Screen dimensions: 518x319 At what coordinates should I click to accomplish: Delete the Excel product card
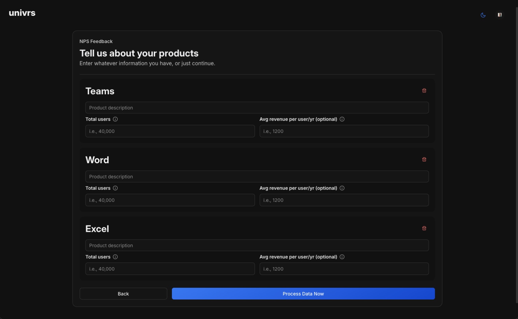coord(424,228)
